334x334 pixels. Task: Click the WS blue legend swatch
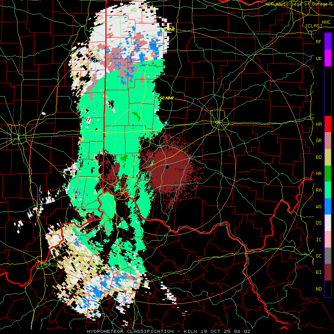click(328, 206)
